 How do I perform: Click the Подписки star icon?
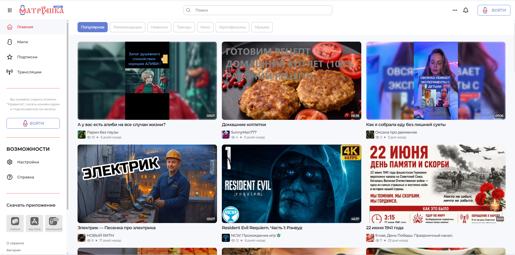[10, 57]
